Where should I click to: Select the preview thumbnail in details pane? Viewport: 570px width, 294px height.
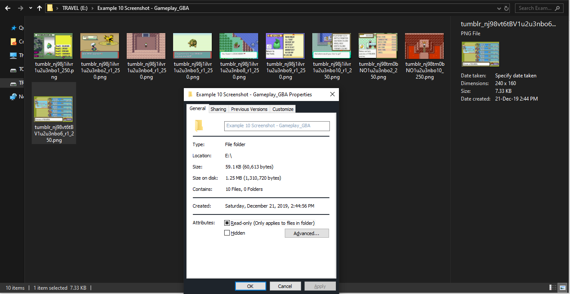click(x=480, y=54)
